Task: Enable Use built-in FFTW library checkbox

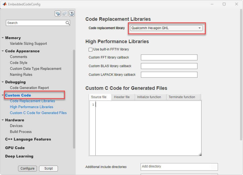Action: [91, 50]
